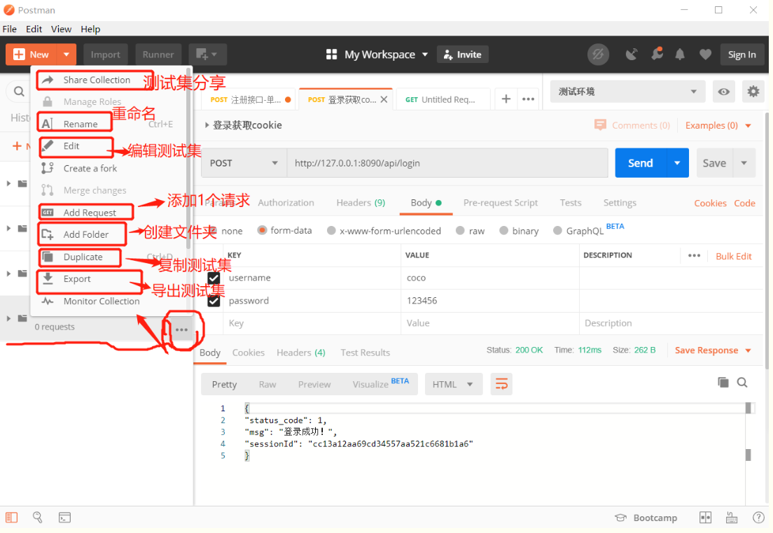Click the sync status offline icon
The width and height of the screenshot is (773, 533).
click(598, 54)
